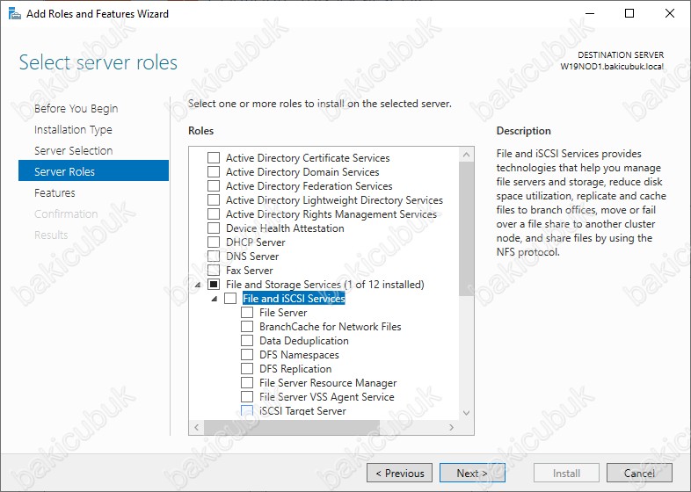
Task: Check Active Directory Lightweight Directory Services box
Action: (214, 200)
